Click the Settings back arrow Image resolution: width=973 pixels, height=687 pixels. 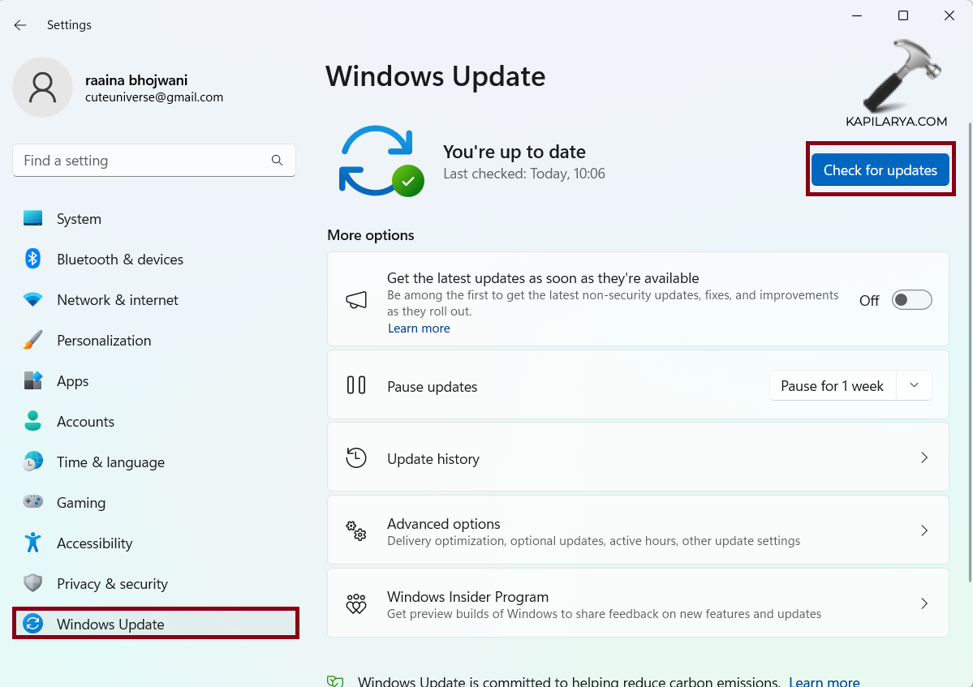20,25
